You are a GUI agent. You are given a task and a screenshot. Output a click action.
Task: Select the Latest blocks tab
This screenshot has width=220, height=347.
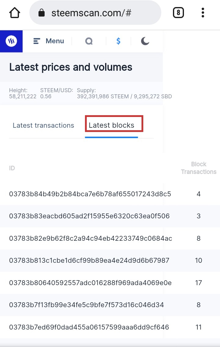pyautogui.click(x=111, y=125)
